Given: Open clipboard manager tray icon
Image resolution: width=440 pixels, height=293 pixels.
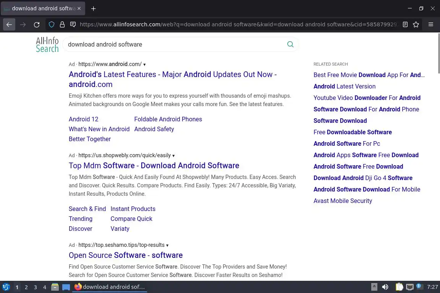Looking at the screenshot, I should pyautogui.click(x=399, y=287).
